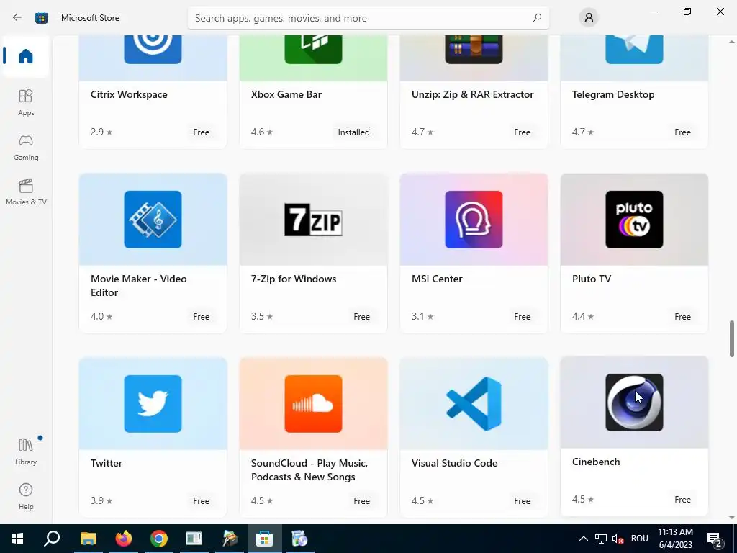Viewport: 737px width, 553px height.
Task: Click the 4.7 rating on Unzip card
Action: (x=422, y=132)
